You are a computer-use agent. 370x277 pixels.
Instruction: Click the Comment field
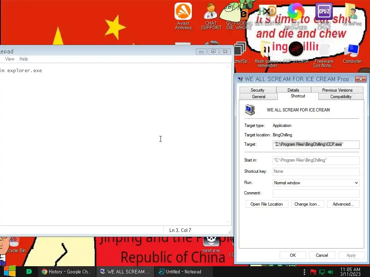316,193
